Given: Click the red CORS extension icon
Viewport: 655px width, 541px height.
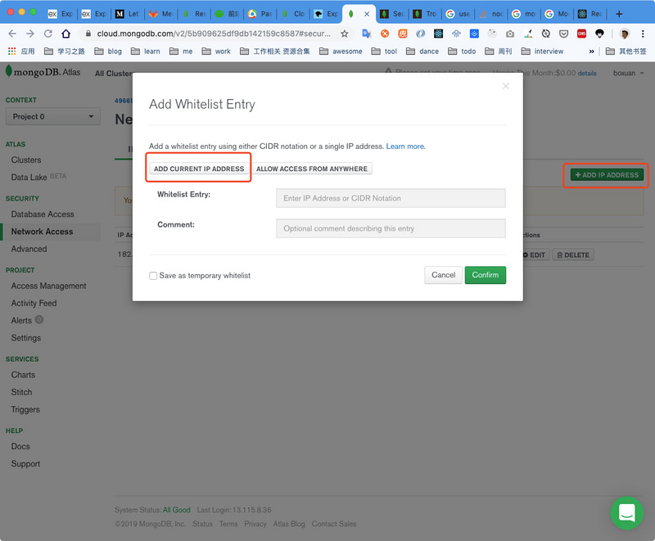Looking at the screenshot, I should pos(581,34).
